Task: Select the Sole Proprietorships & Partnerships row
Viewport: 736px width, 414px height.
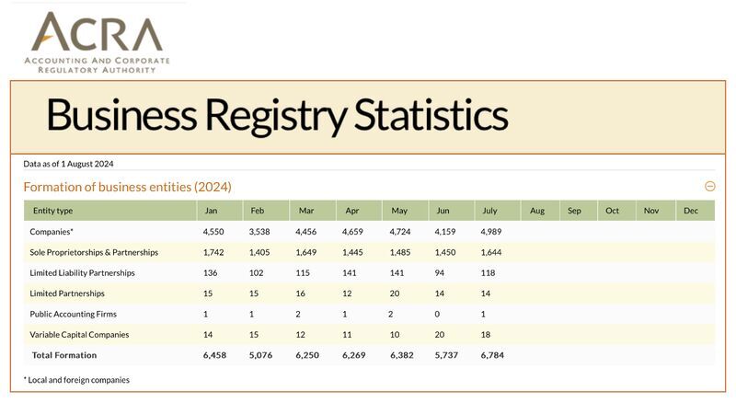Action: [94, 252]
